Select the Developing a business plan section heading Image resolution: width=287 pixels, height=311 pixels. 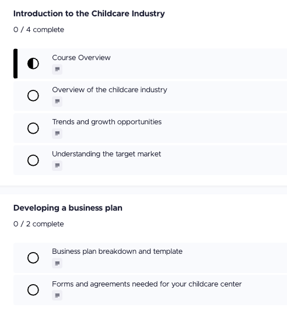[68, 208]
